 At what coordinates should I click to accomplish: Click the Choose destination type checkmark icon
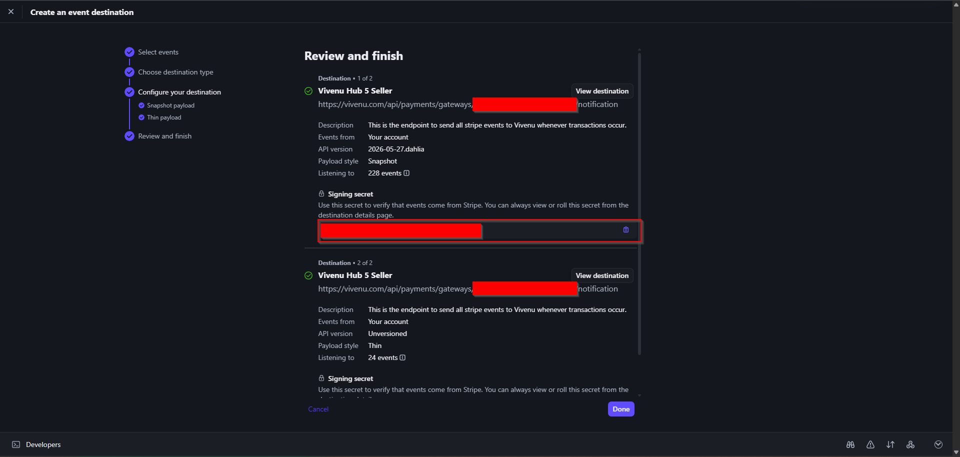[129, 72]
